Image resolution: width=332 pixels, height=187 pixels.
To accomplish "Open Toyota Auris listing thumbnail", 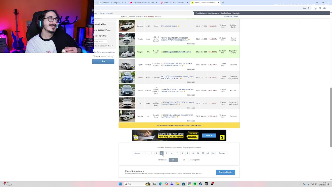I will (127, 39).
